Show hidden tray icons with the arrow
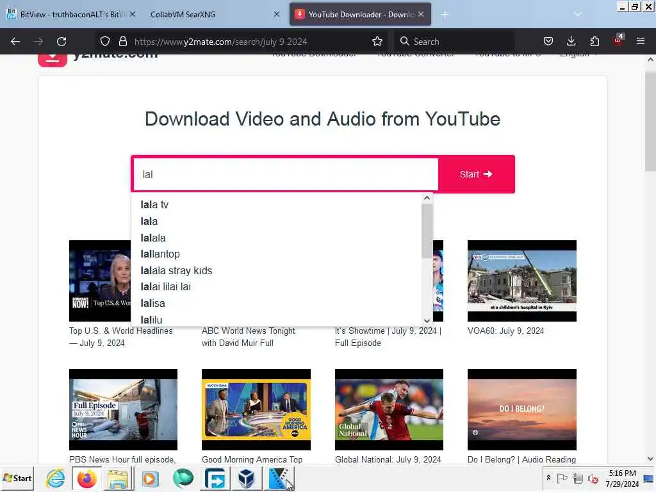656x492 pixels. (x=548, y=478)
